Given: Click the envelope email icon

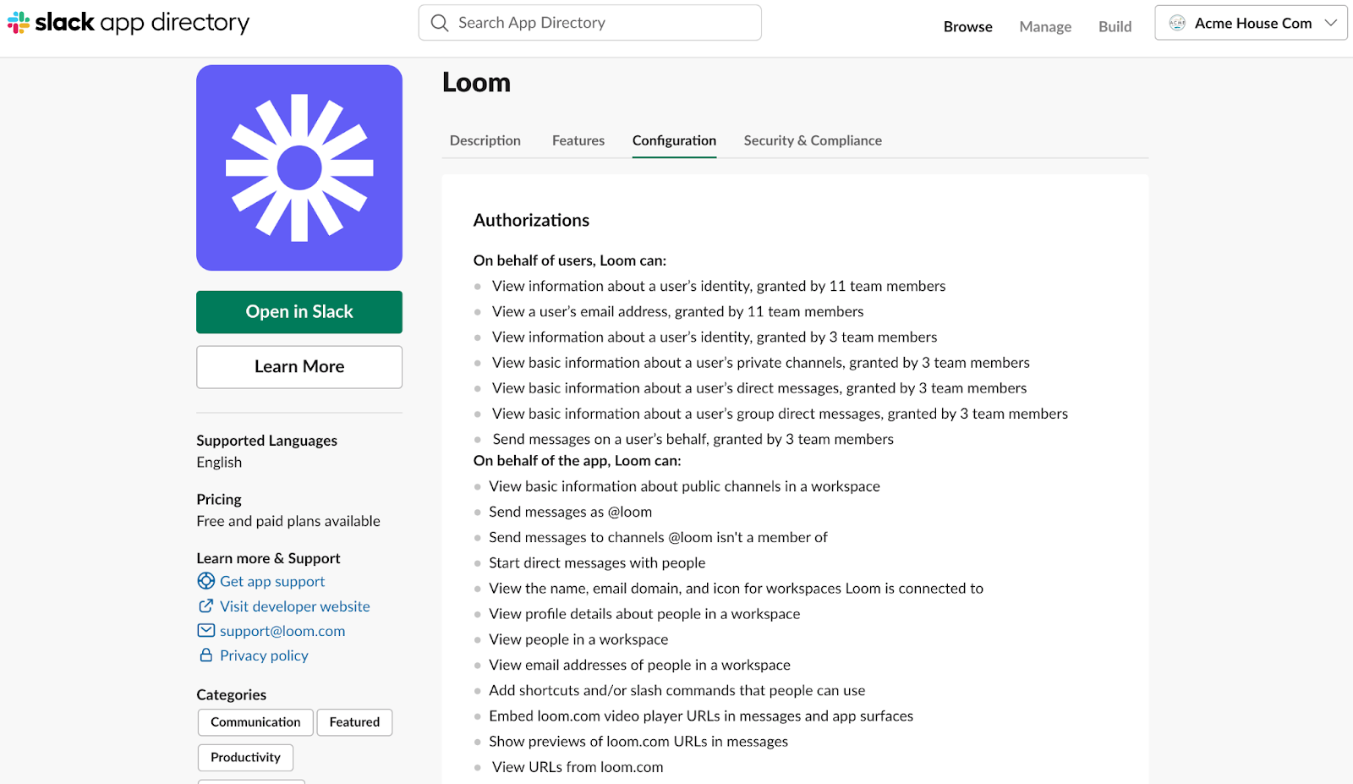Looking at the screenshot, I should [x=205, y=630].
